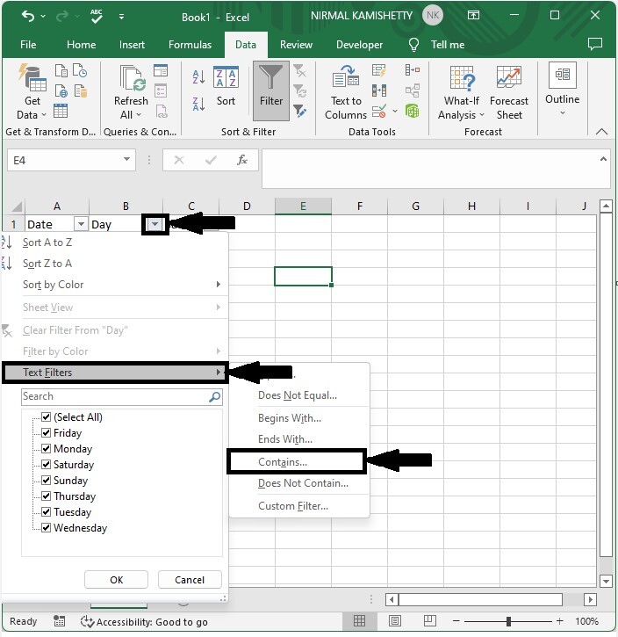Switch to Normal view grid icon
Image resolution: width=618 pixels, height=637 pixels.
pos(359,621)
